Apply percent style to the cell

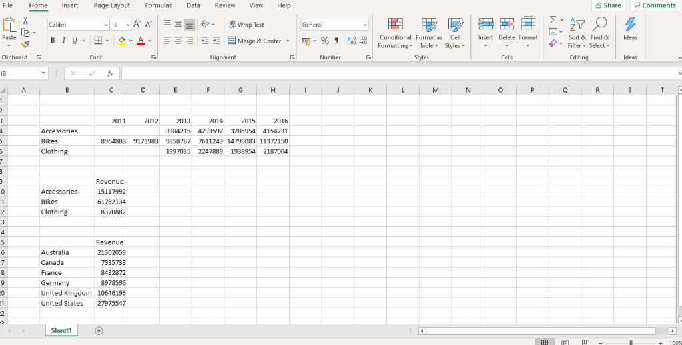click(x=325, y=41)
